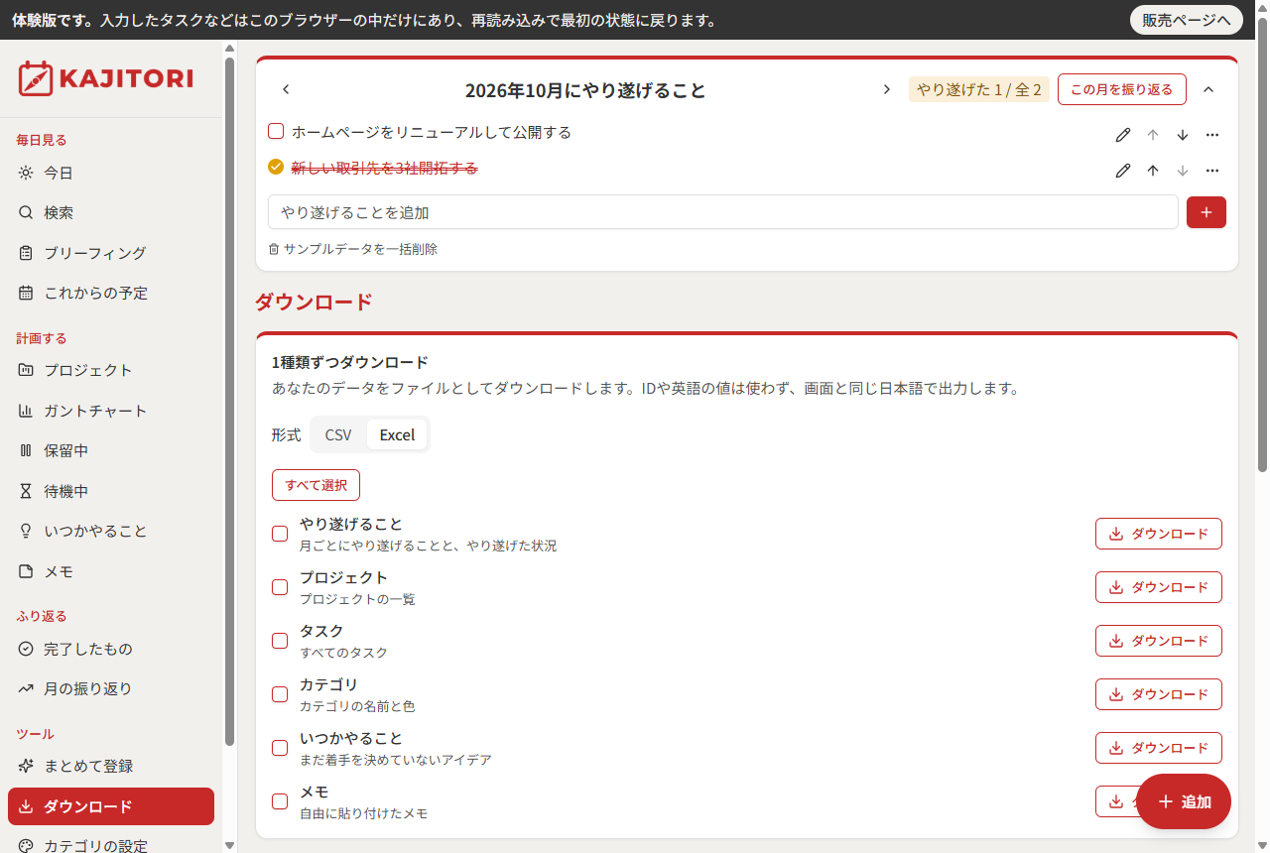Collapse the monthly goals panel with the up chevron
Image resolution: width=1270 pixels, height=853 pixels.
click(x=1208, y=89)
